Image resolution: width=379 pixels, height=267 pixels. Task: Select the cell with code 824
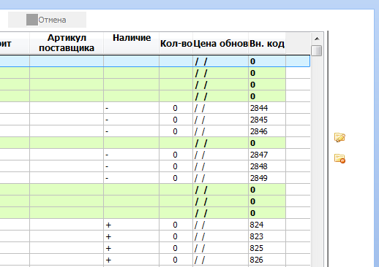[267, 225]
